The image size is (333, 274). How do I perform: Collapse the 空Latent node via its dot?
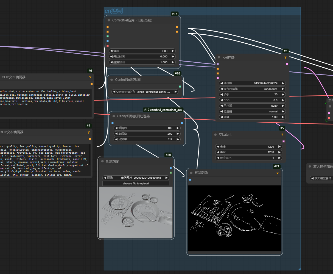click(216, 135)
